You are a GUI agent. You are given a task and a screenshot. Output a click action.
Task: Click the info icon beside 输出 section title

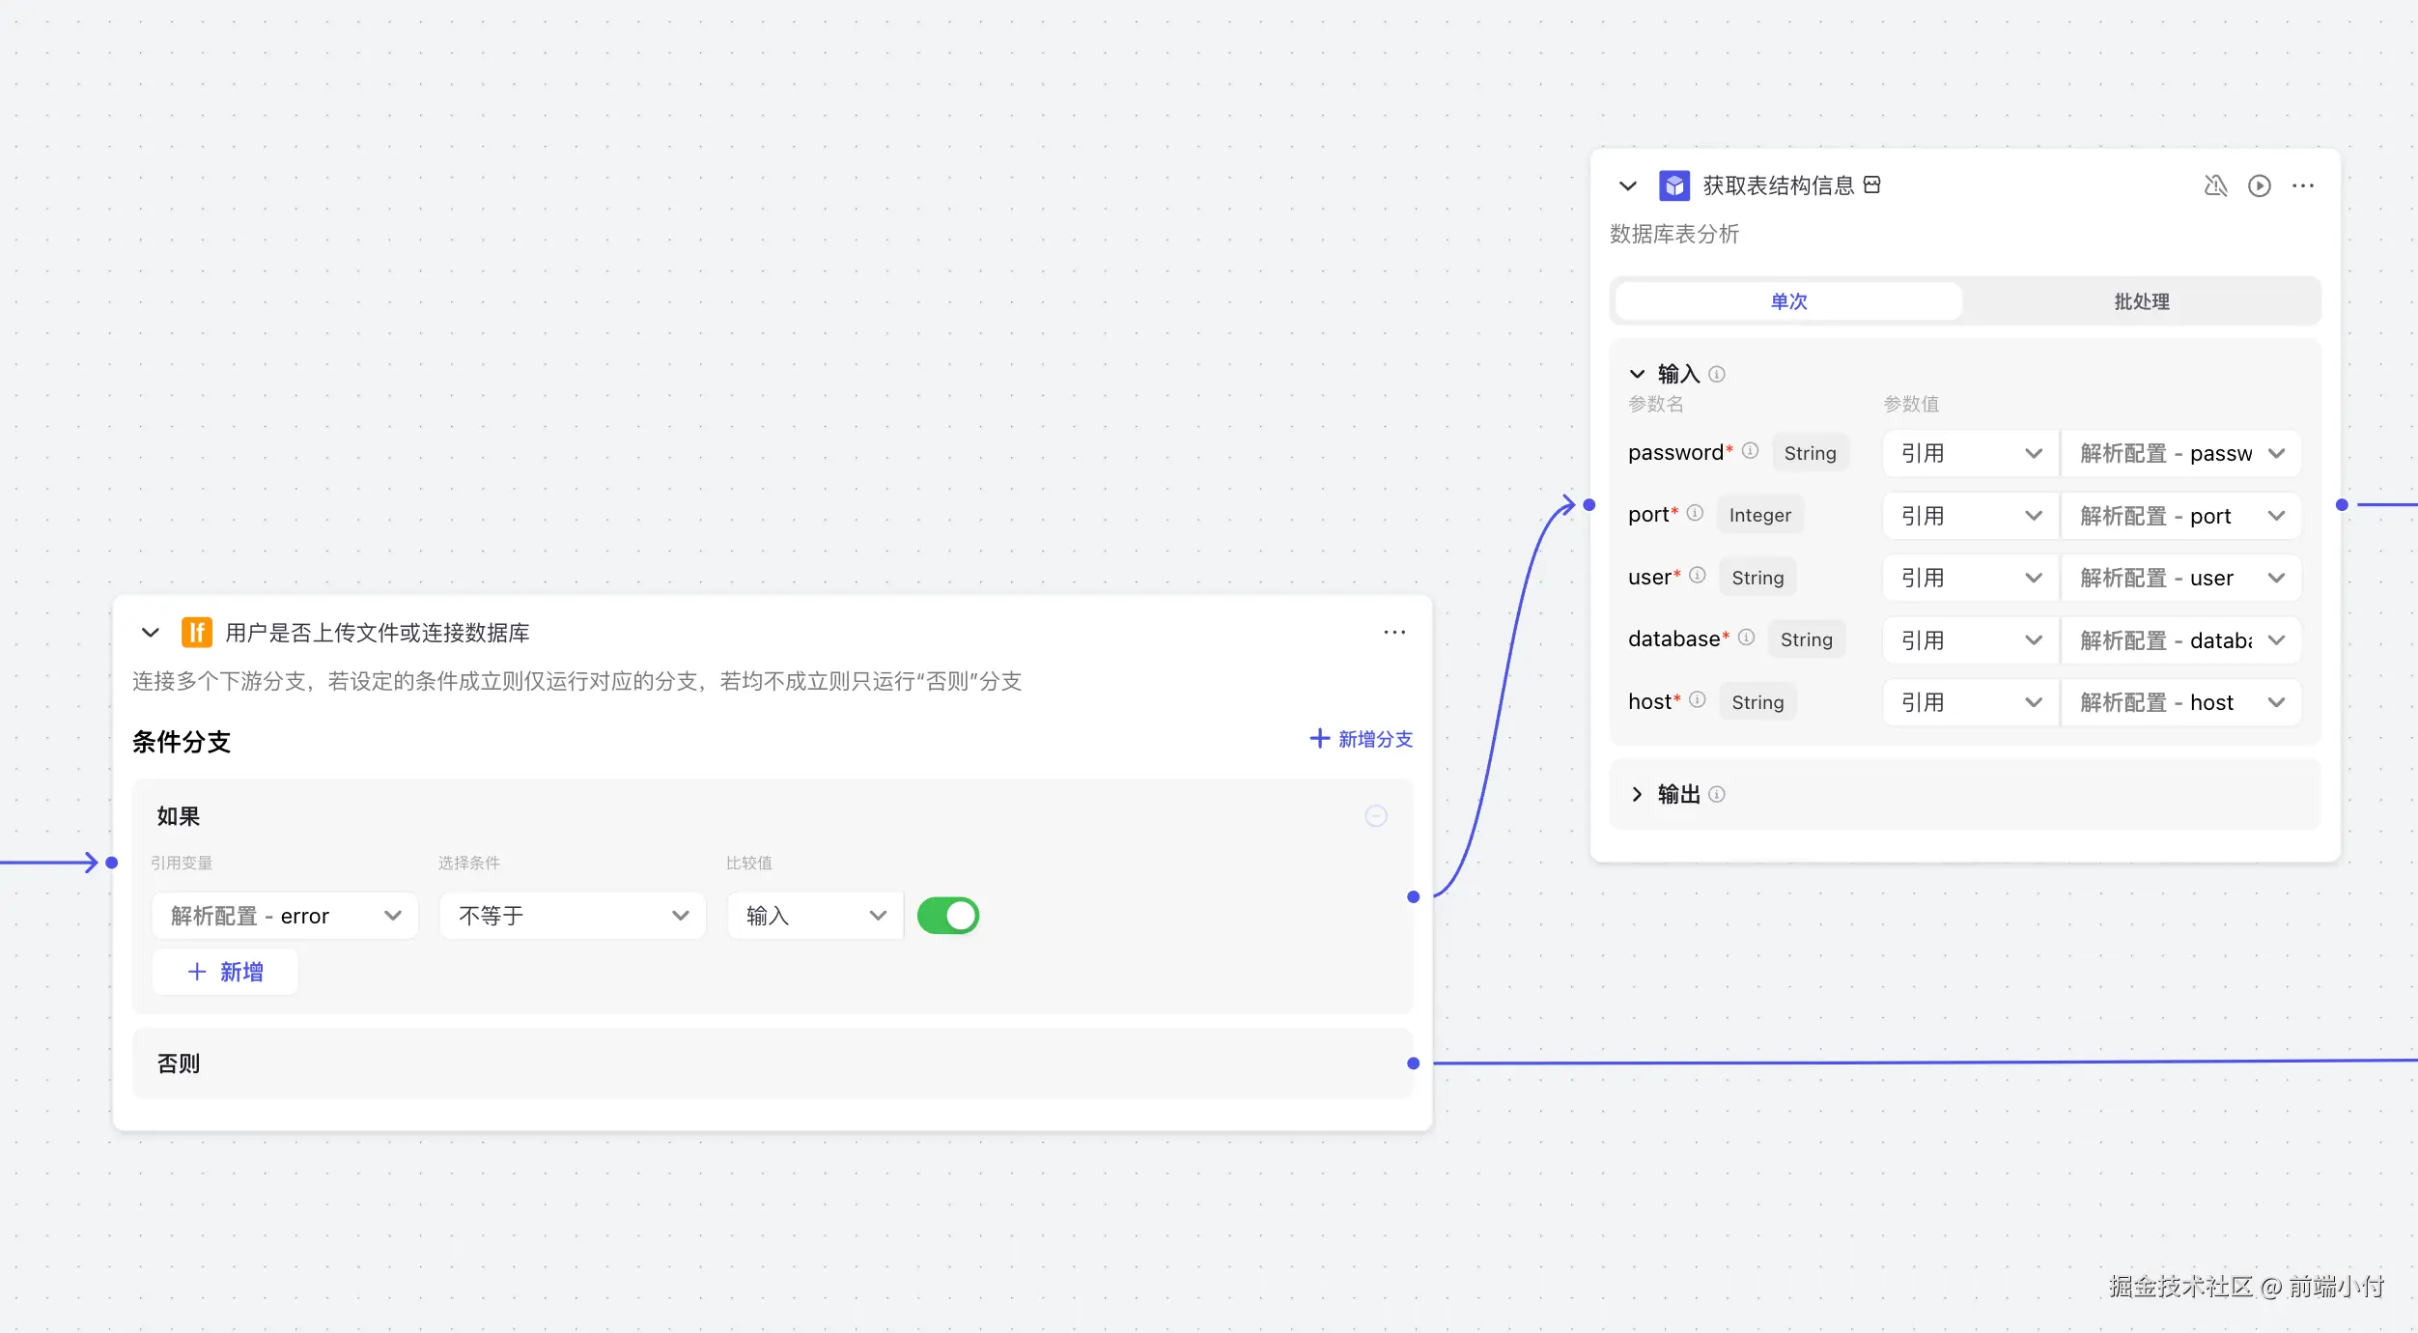[x=1717, y=794]
